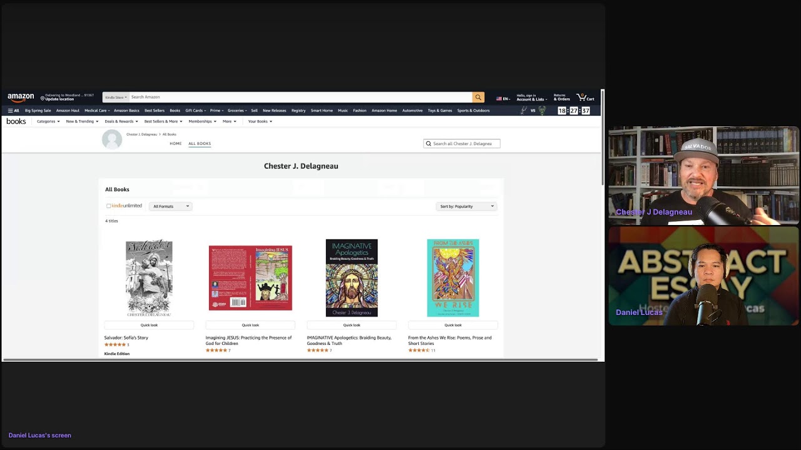Open Smart Home nav item
This screenshot has height=450, width=801.
322,111
